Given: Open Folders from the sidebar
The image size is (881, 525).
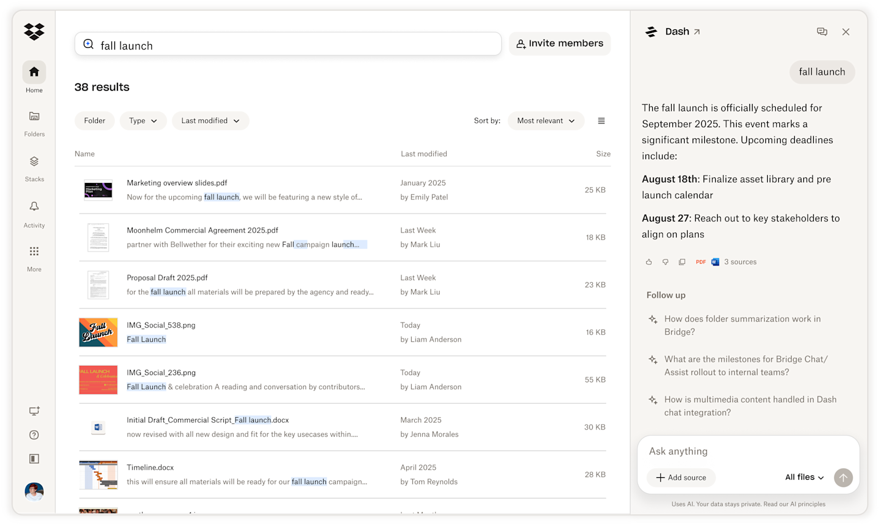Looking at the screenshot, I should 34,123.
